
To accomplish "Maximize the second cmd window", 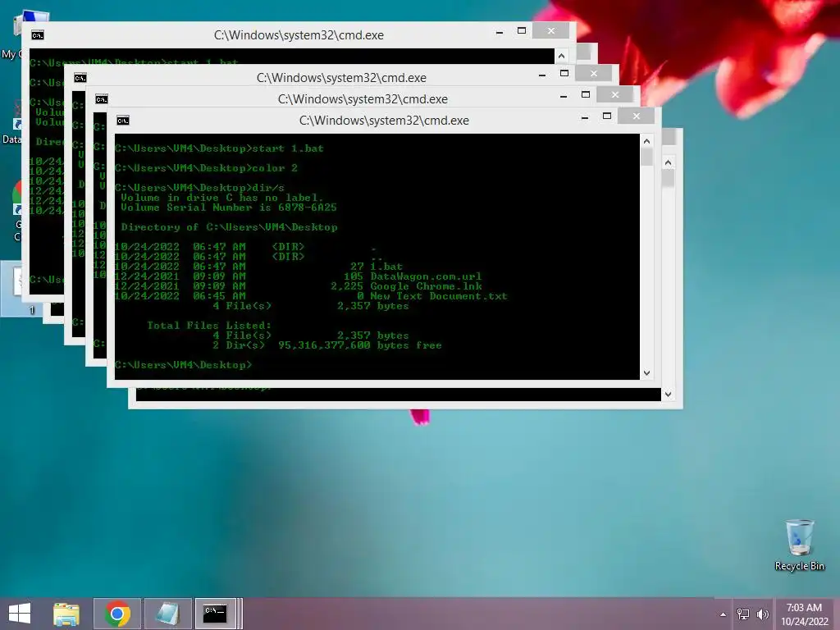I will 586,94.
